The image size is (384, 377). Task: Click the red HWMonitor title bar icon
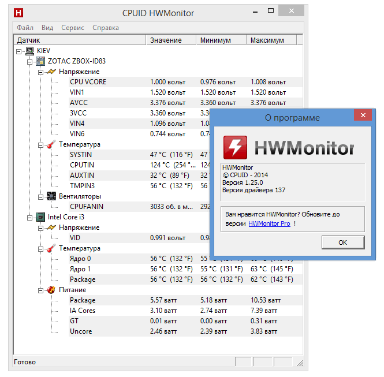point(18,13)
